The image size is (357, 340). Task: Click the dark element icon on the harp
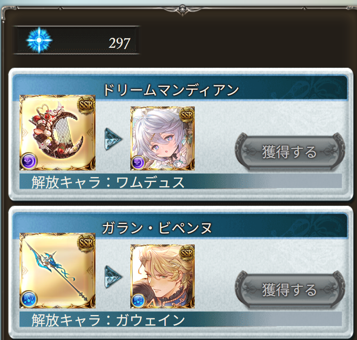coord(29,161)
